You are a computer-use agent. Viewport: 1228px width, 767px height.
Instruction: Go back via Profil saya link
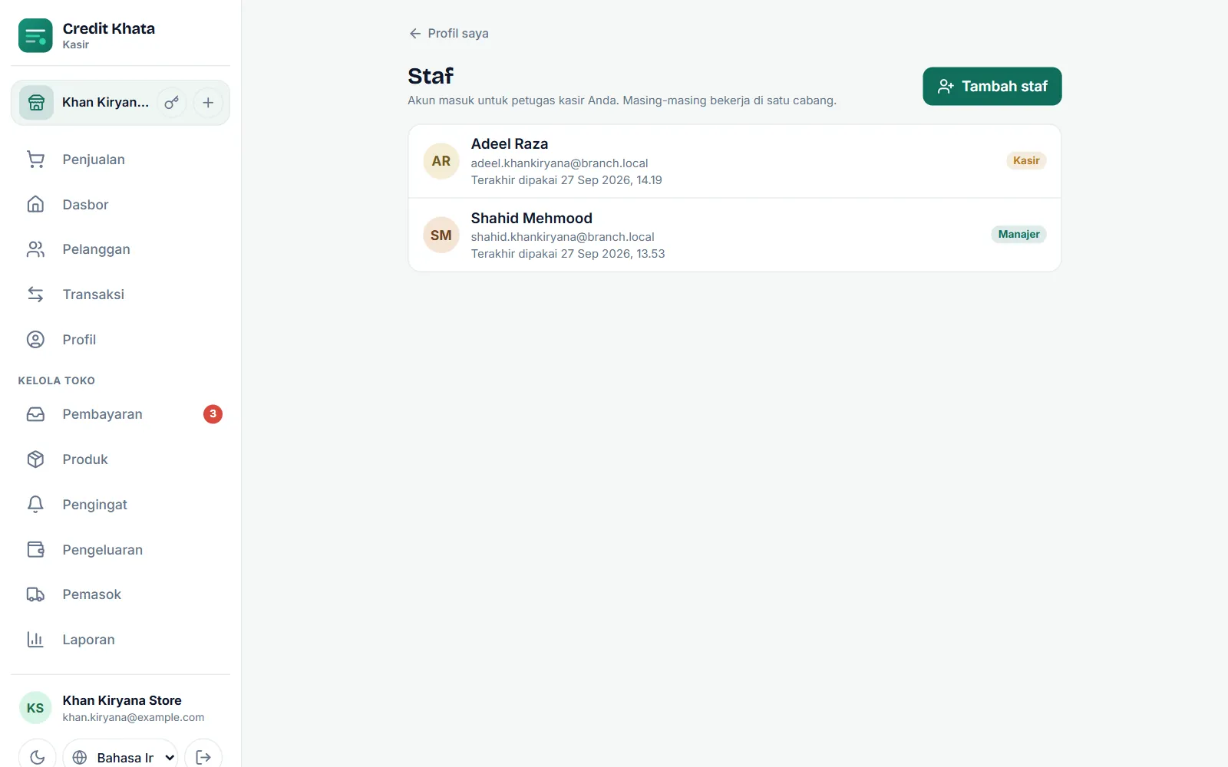click(x=449, y=33)
